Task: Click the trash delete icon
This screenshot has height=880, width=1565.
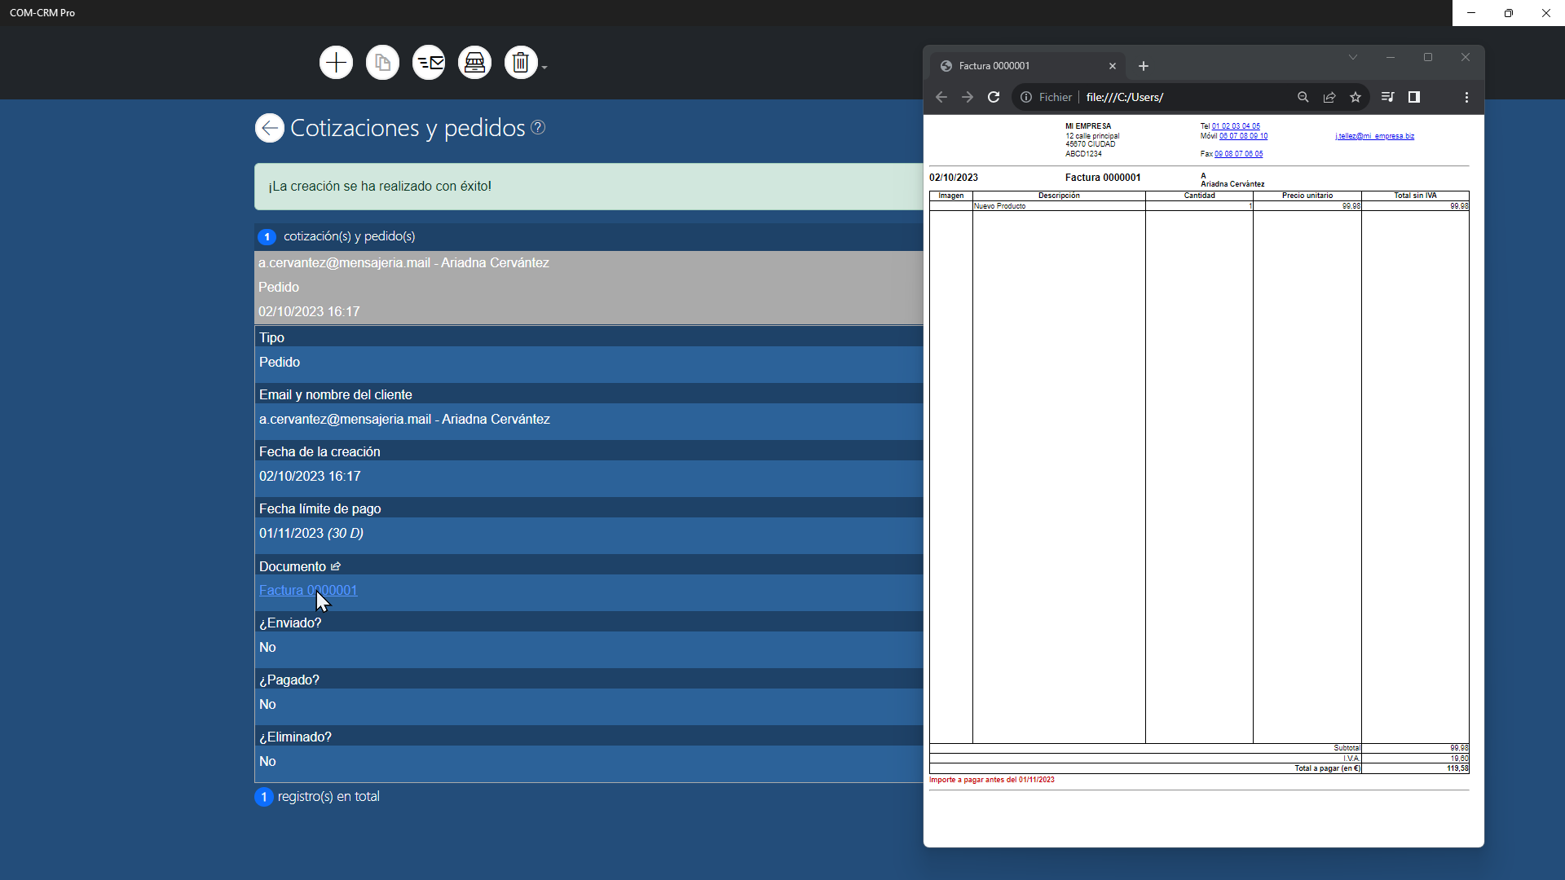Action: pyautogui.click(x=521, y=63)
